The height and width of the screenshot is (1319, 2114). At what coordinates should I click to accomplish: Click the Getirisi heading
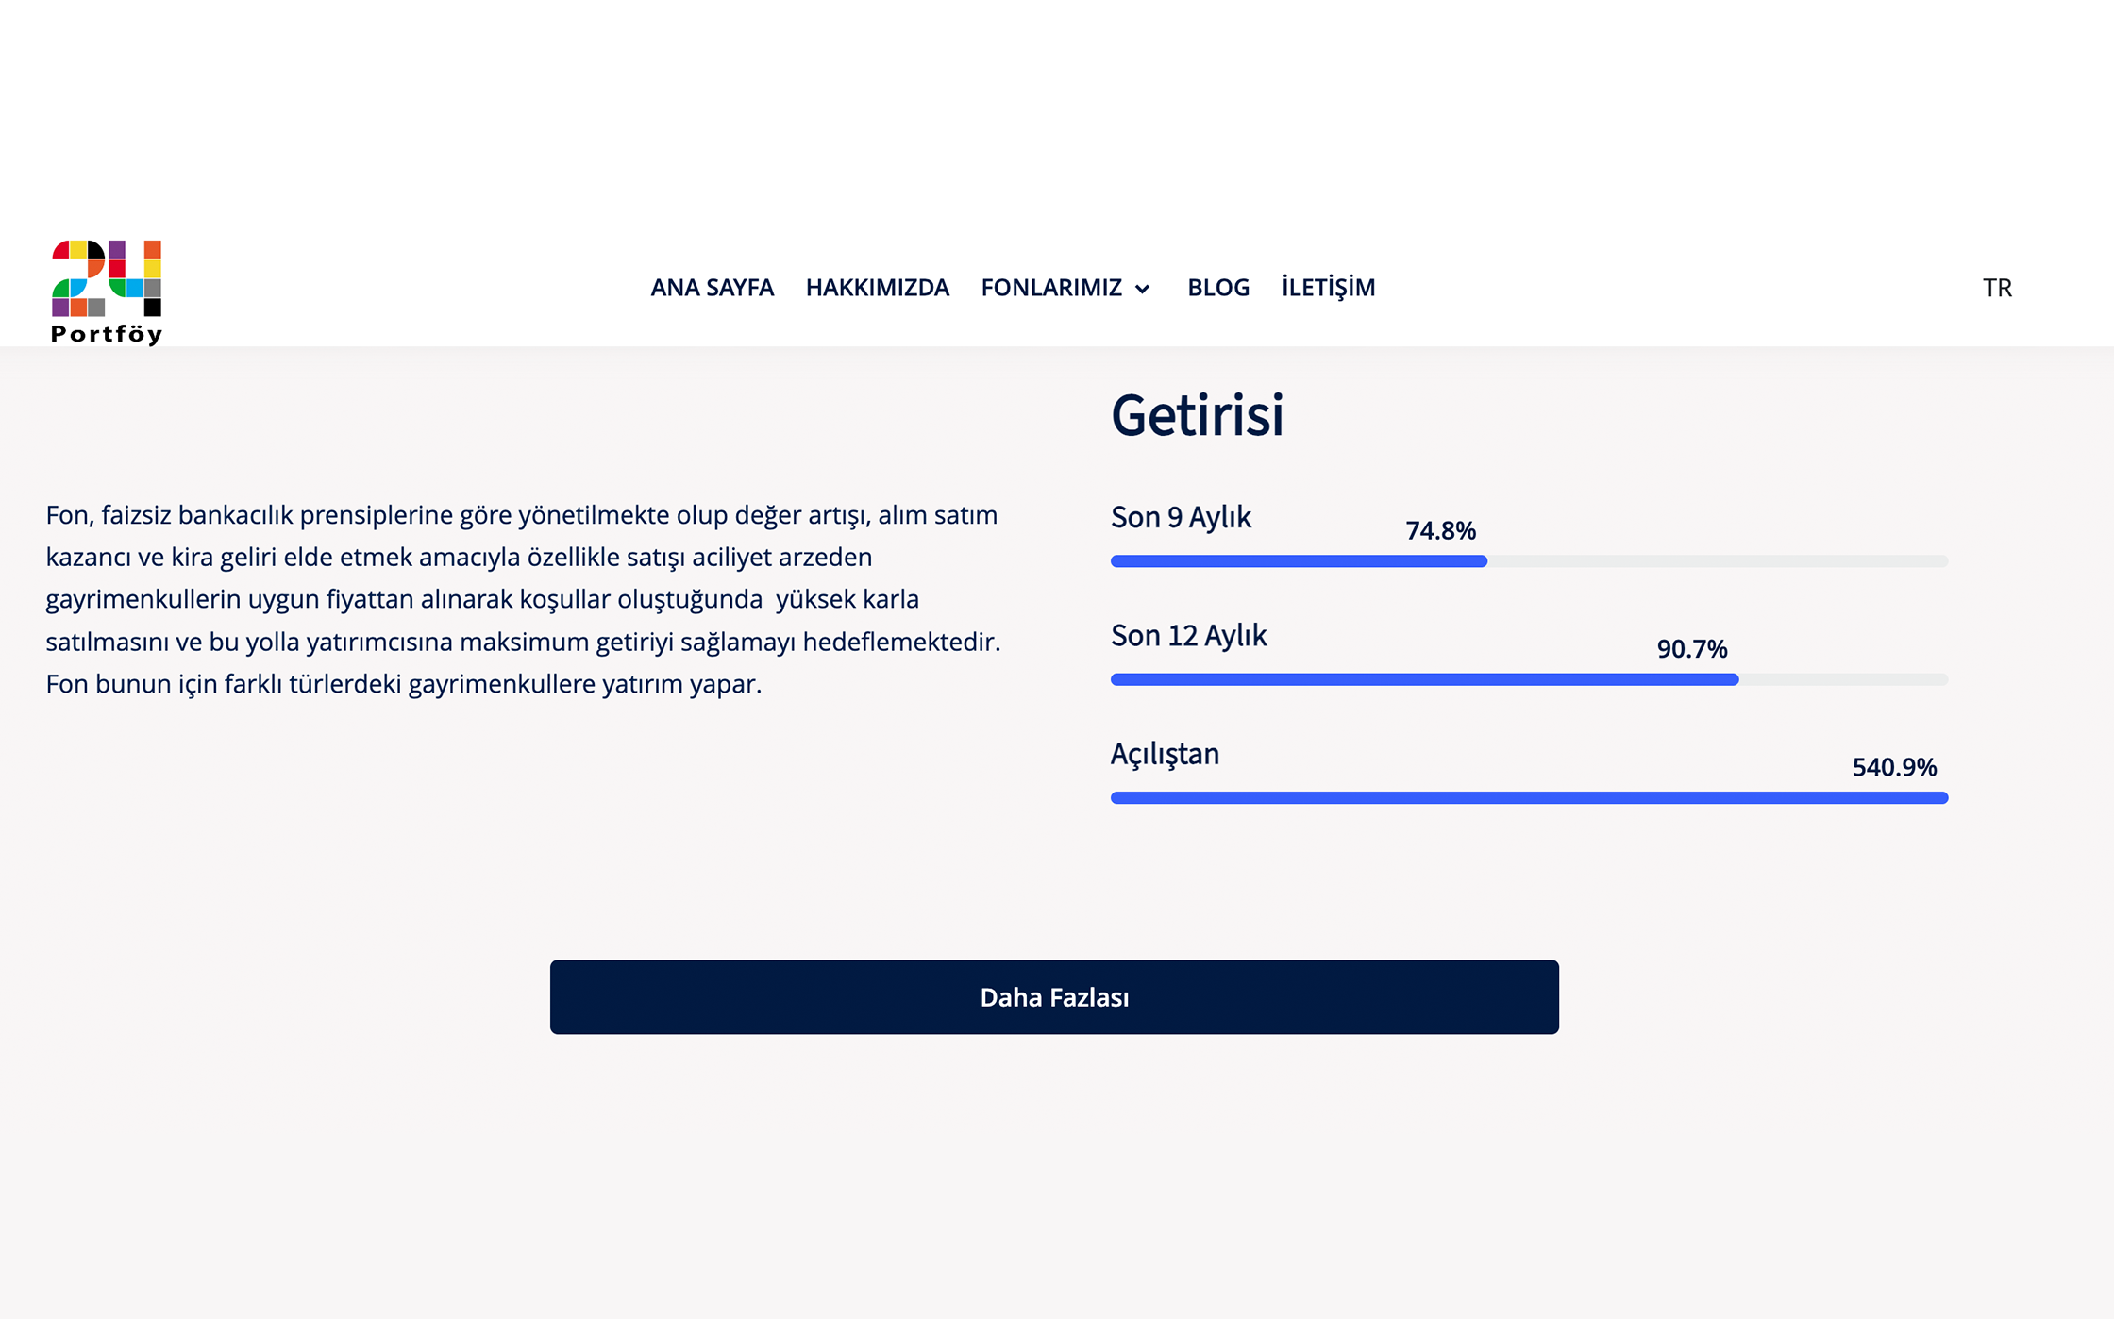click(1197, 415)
